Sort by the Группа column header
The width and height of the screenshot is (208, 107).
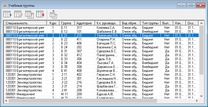[x=67, y=23]
